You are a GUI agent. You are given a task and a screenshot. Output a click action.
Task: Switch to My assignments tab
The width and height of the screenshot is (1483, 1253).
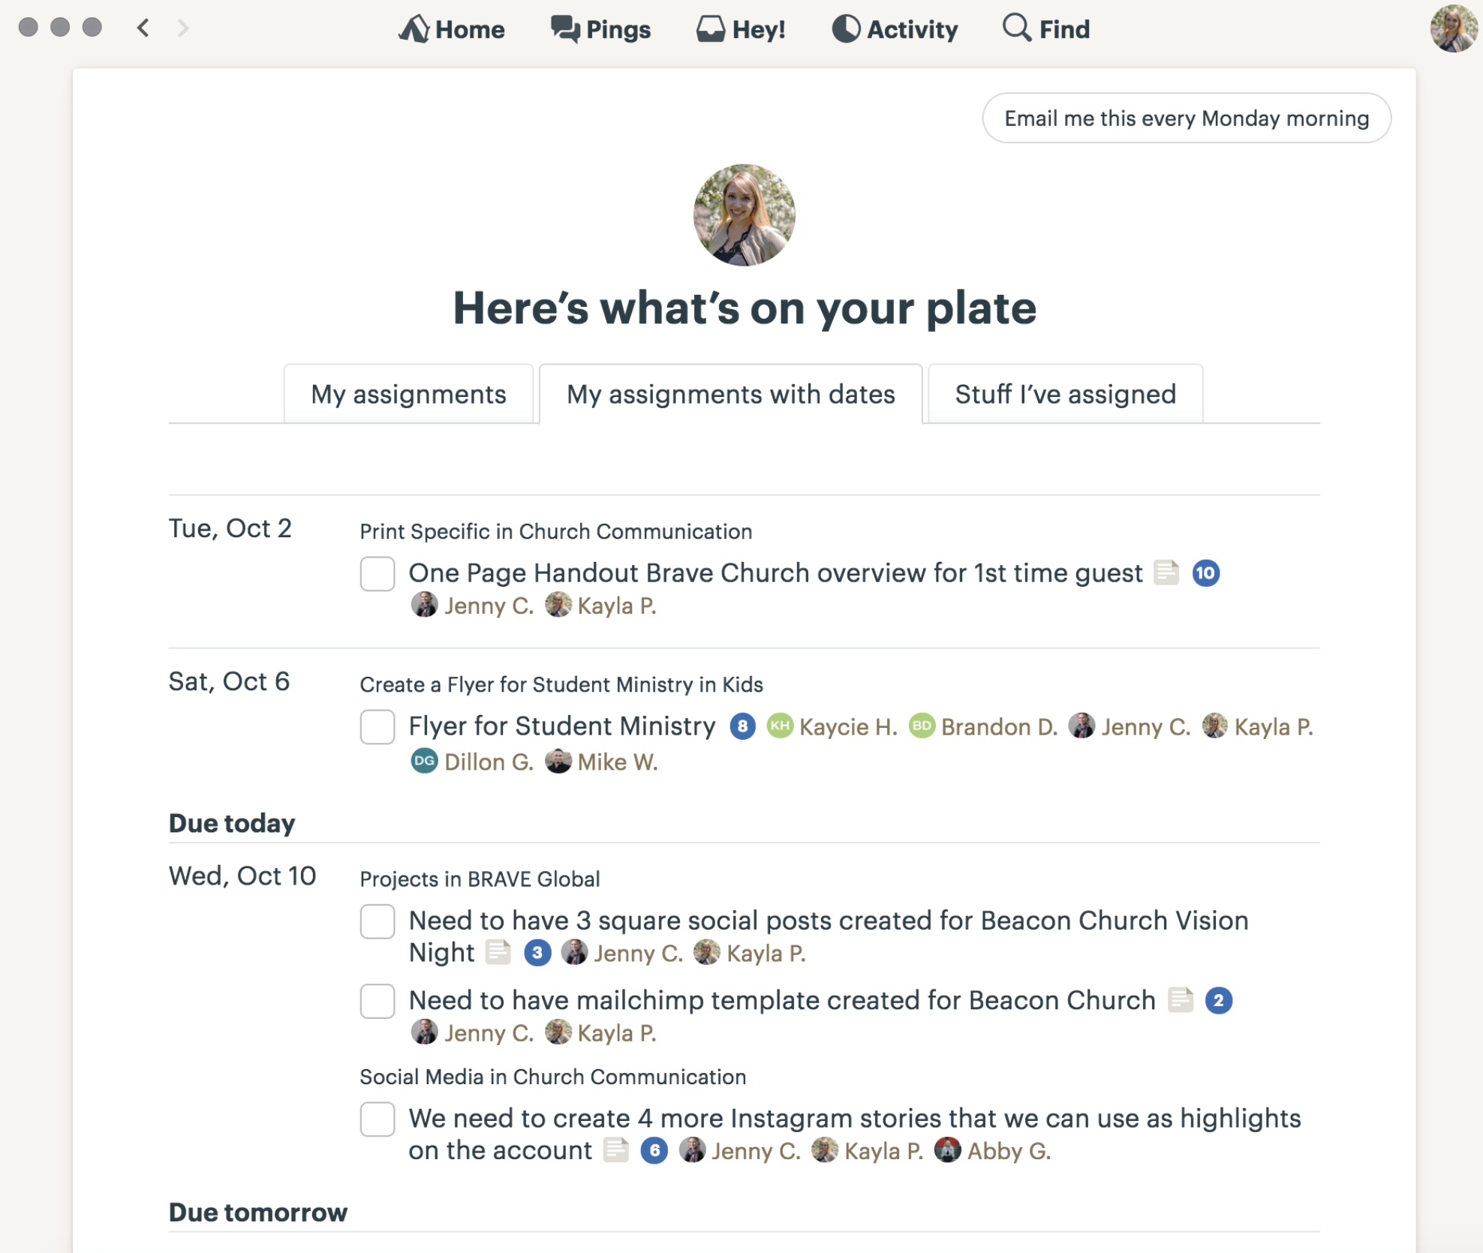pyautogui.click(x=408, y=393)
